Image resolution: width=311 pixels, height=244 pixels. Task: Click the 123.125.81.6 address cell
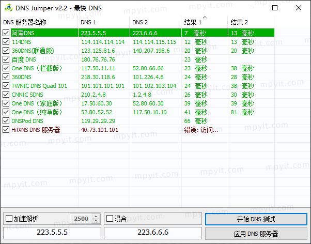tap(98, 51)
